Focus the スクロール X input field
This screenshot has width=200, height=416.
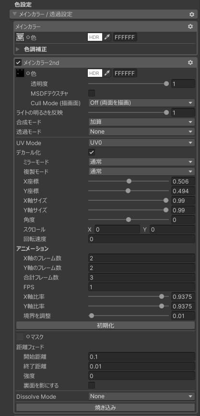(117, 229)
